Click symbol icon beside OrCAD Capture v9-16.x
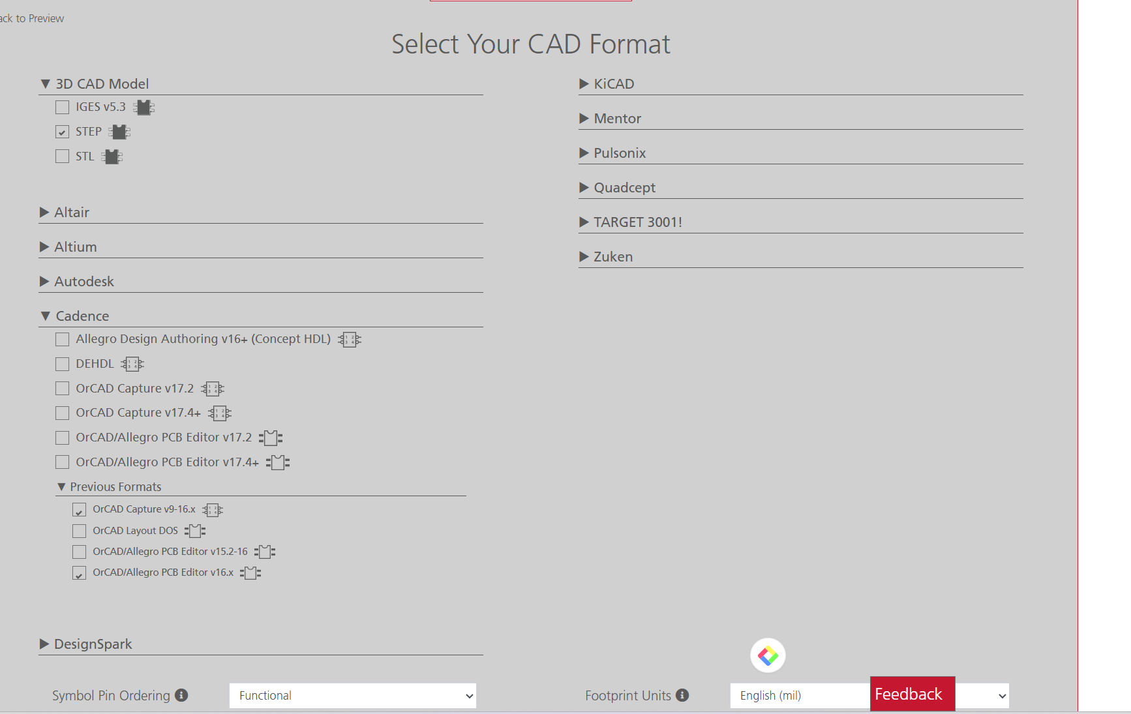Image resolution: width=1131 pixels, height=714 pixels. pos(213,510)
